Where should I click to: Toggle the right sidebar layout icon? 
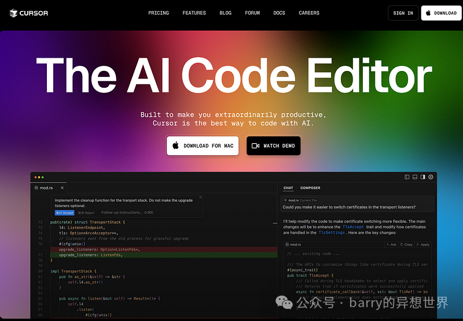(423, 177)
